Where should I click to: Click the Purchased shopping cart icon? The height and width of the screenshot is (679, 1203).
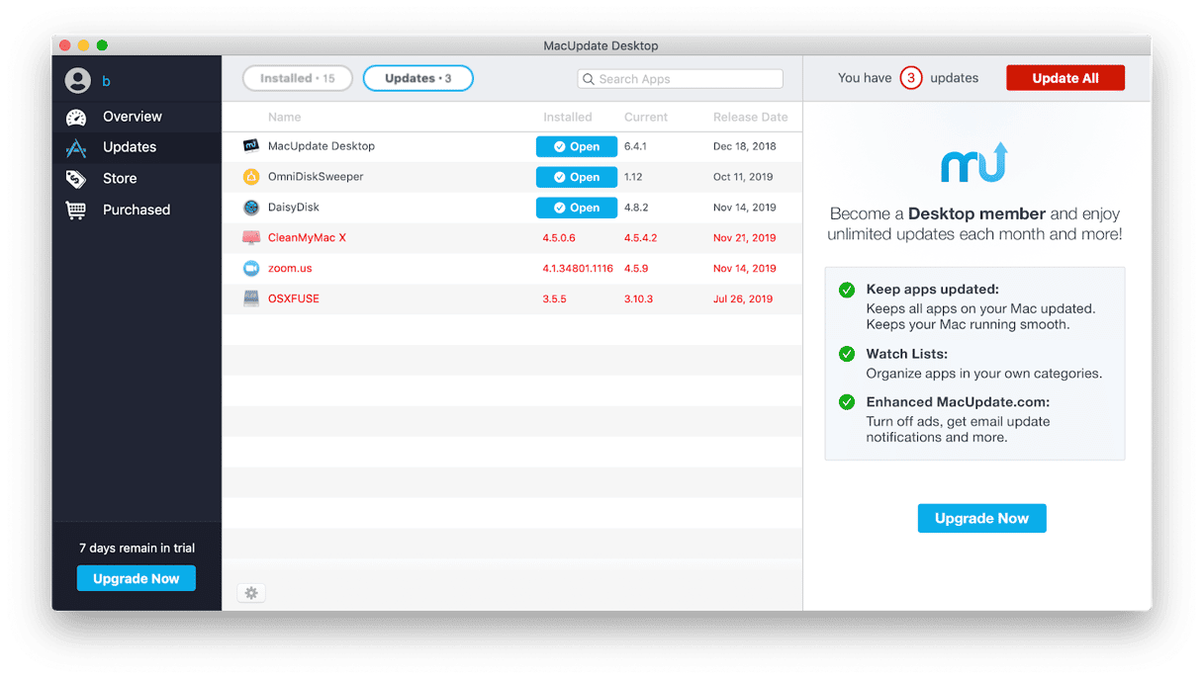[76, 210]
